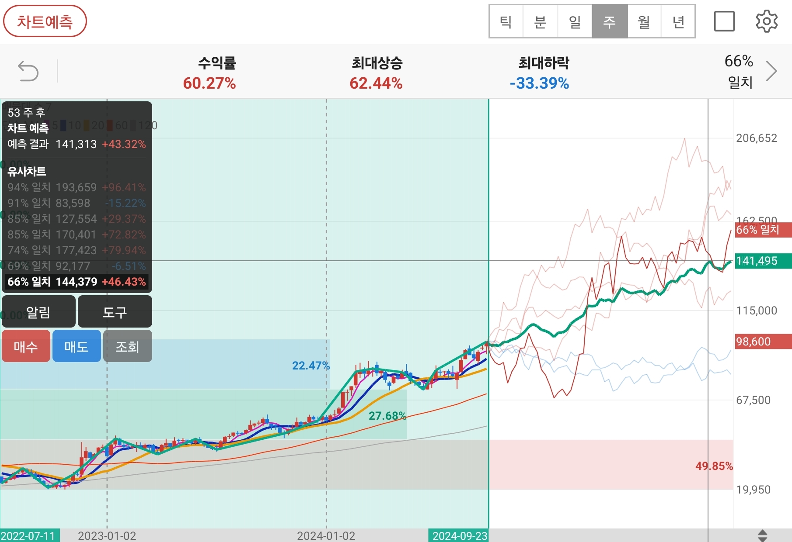Tap the 115,000 price axis label
This screenshot has height=542, width=792.
(x=757, y=311)
